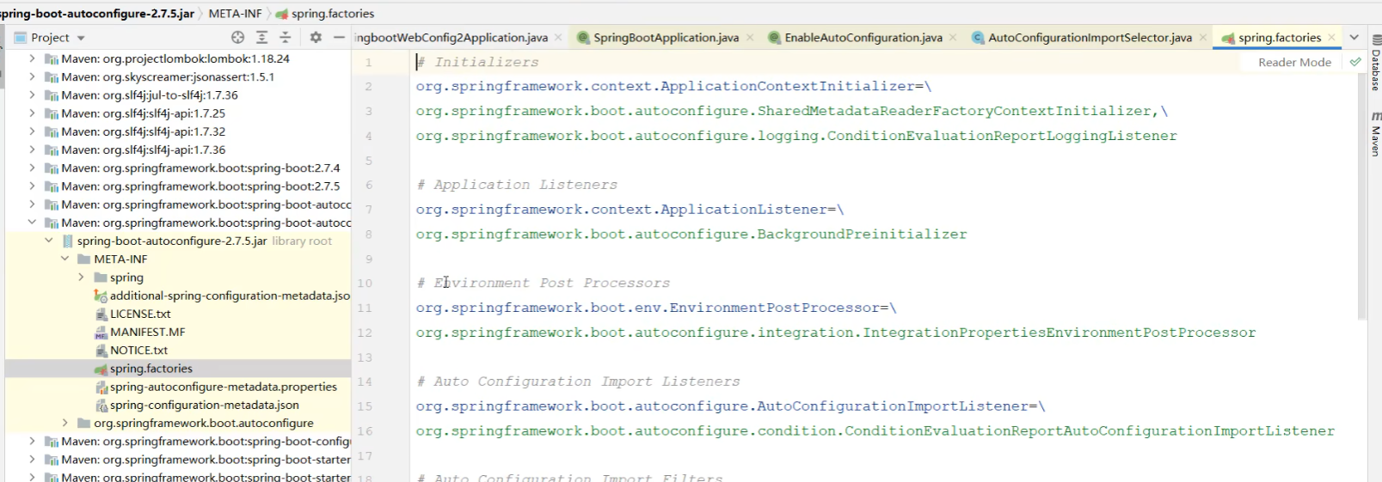1382x482 pixels.
Task: Close the spring.factories tab
Action: click(x=1331, y=37)
